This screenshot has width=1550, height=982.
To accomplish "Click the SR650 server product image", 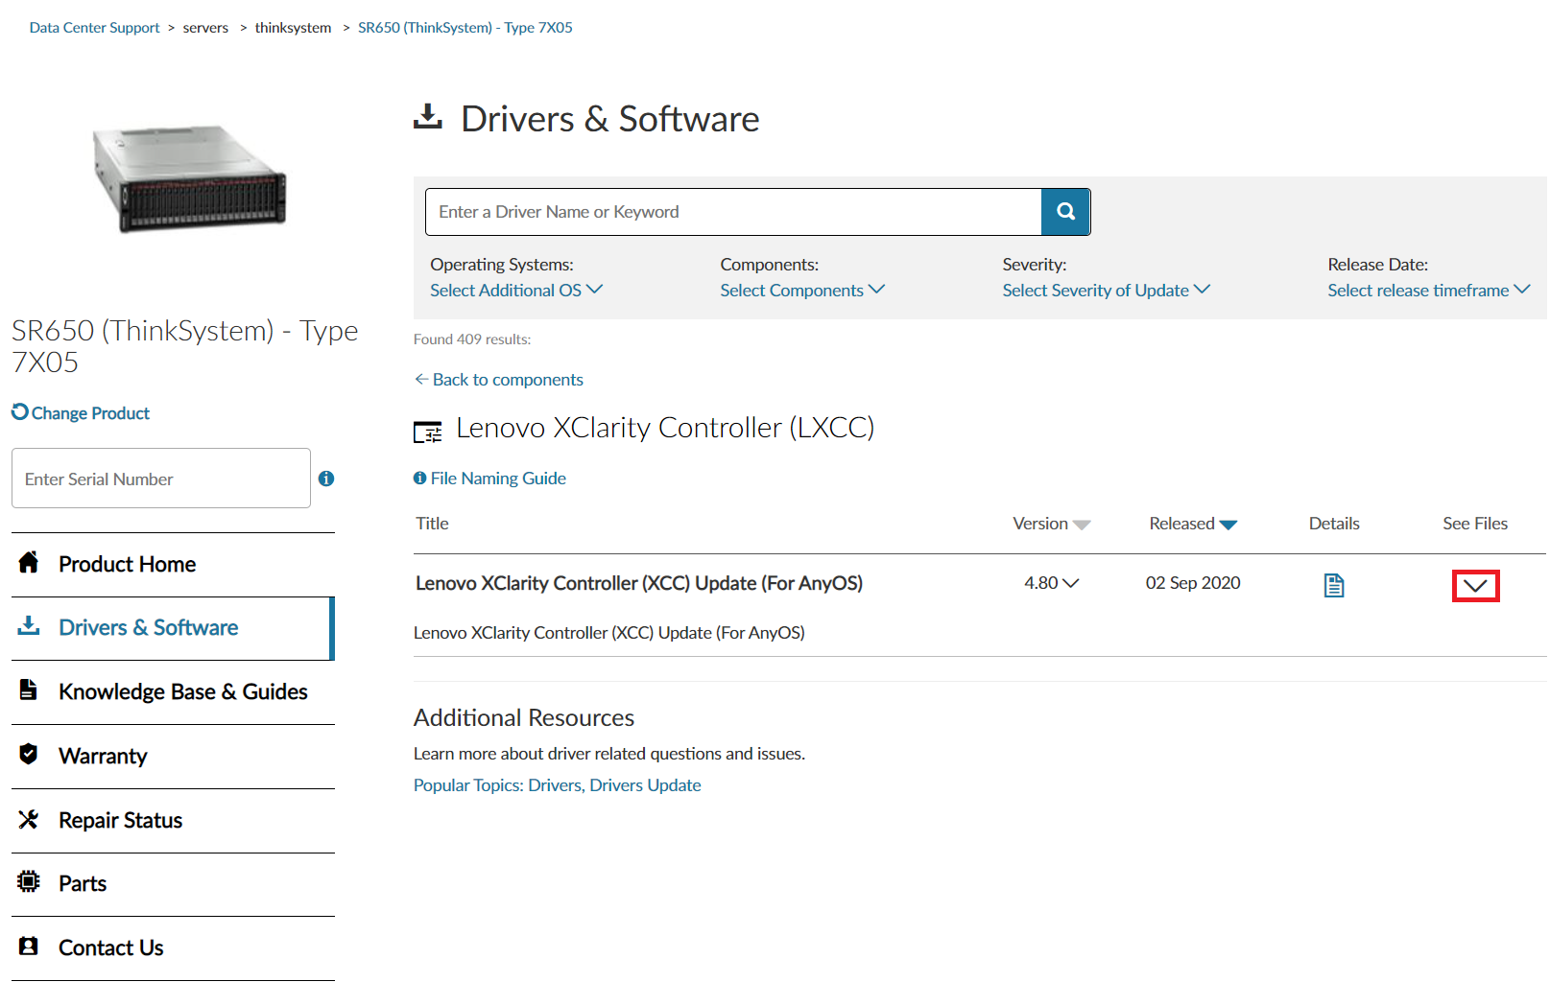I will (x=190, y=177).
